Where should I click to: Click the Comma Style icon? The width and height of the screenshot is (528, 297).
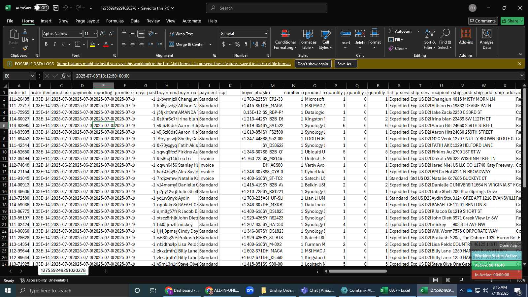[246, 44]
